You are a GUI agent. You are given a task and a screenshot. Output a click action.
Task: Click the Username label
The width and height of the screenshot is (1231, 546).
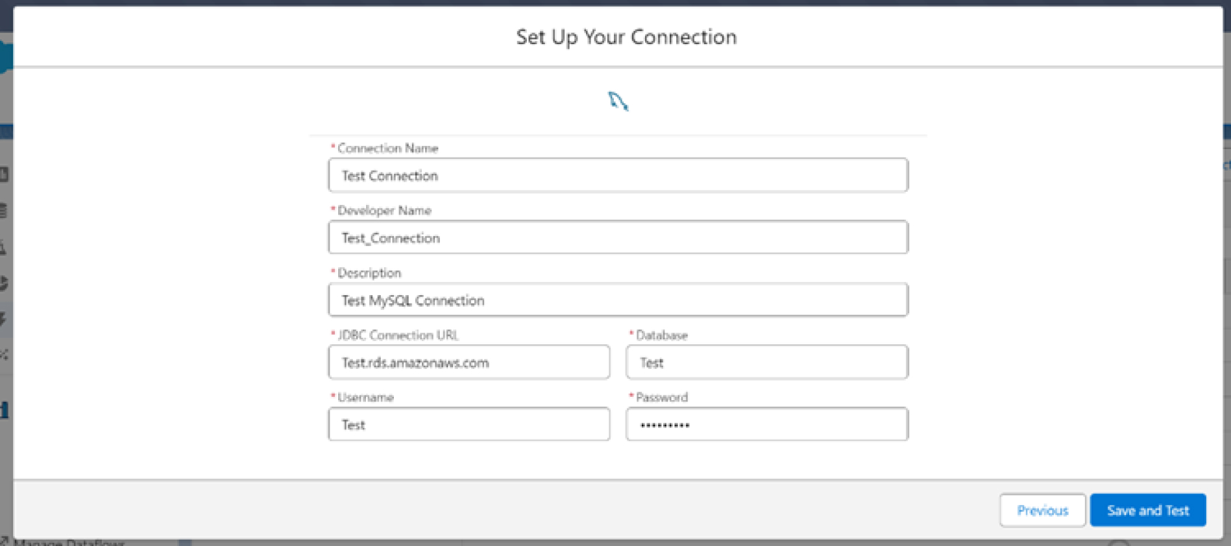365,397
